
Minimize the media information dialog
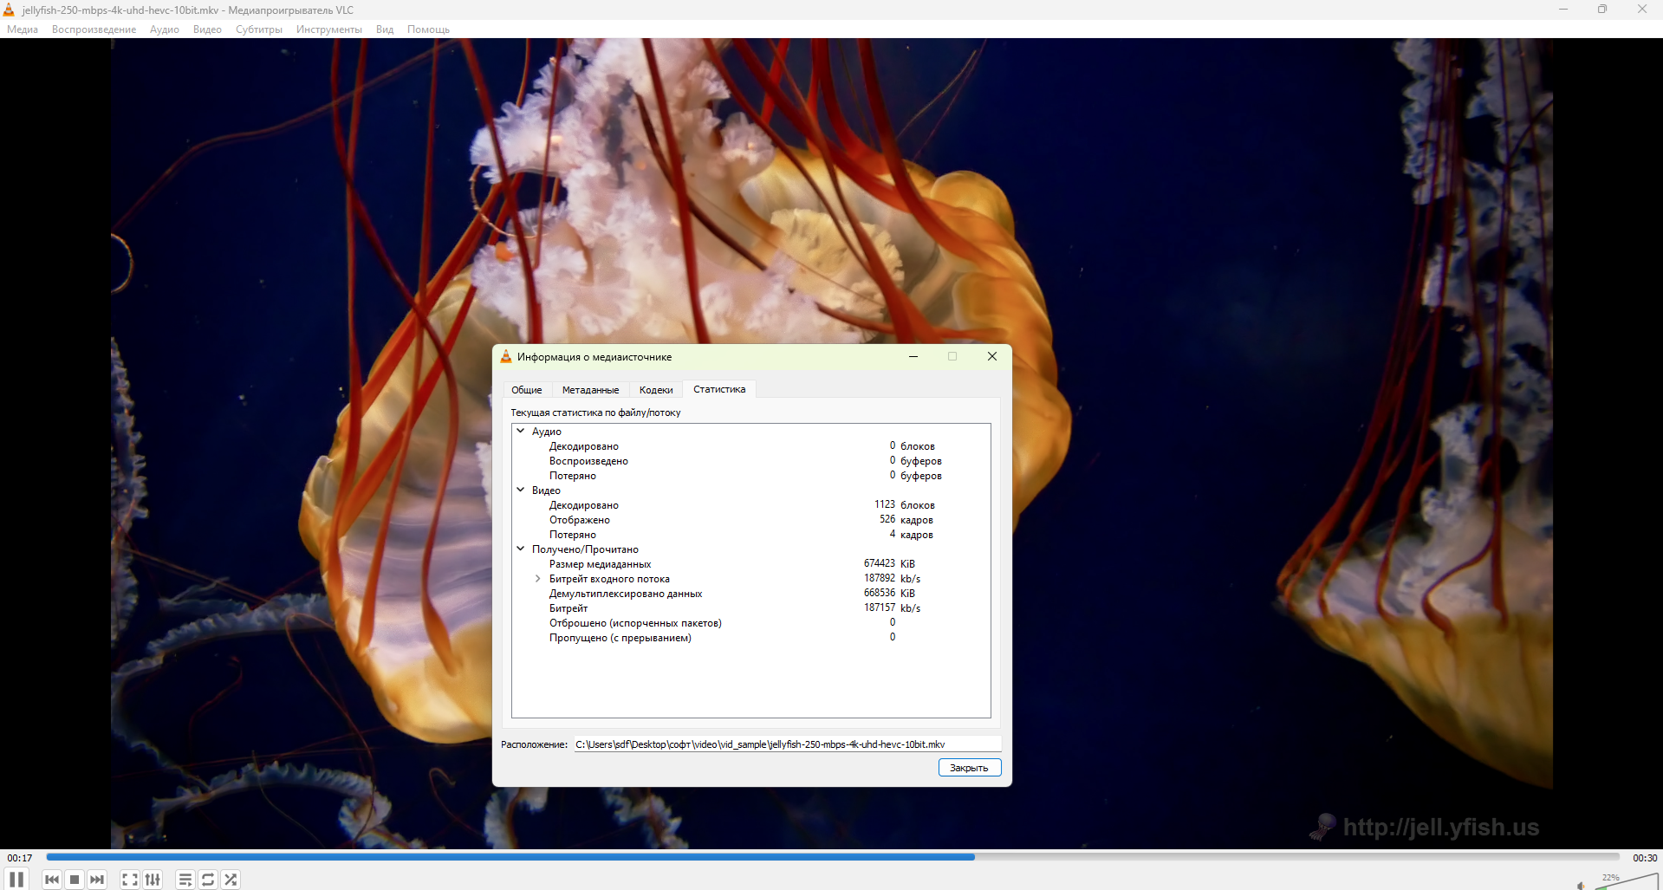tap(913, 356)
